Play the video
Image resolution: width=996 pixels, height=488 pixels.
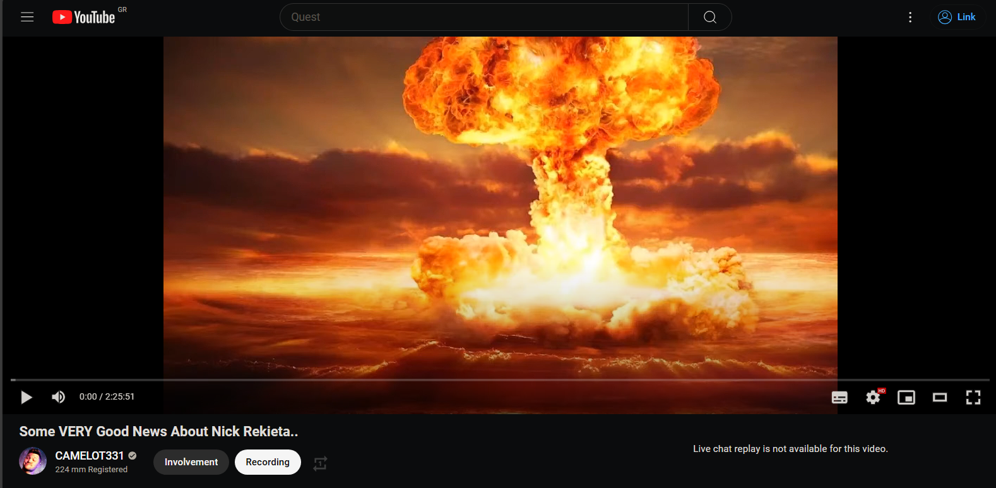[x=27, y=397]
